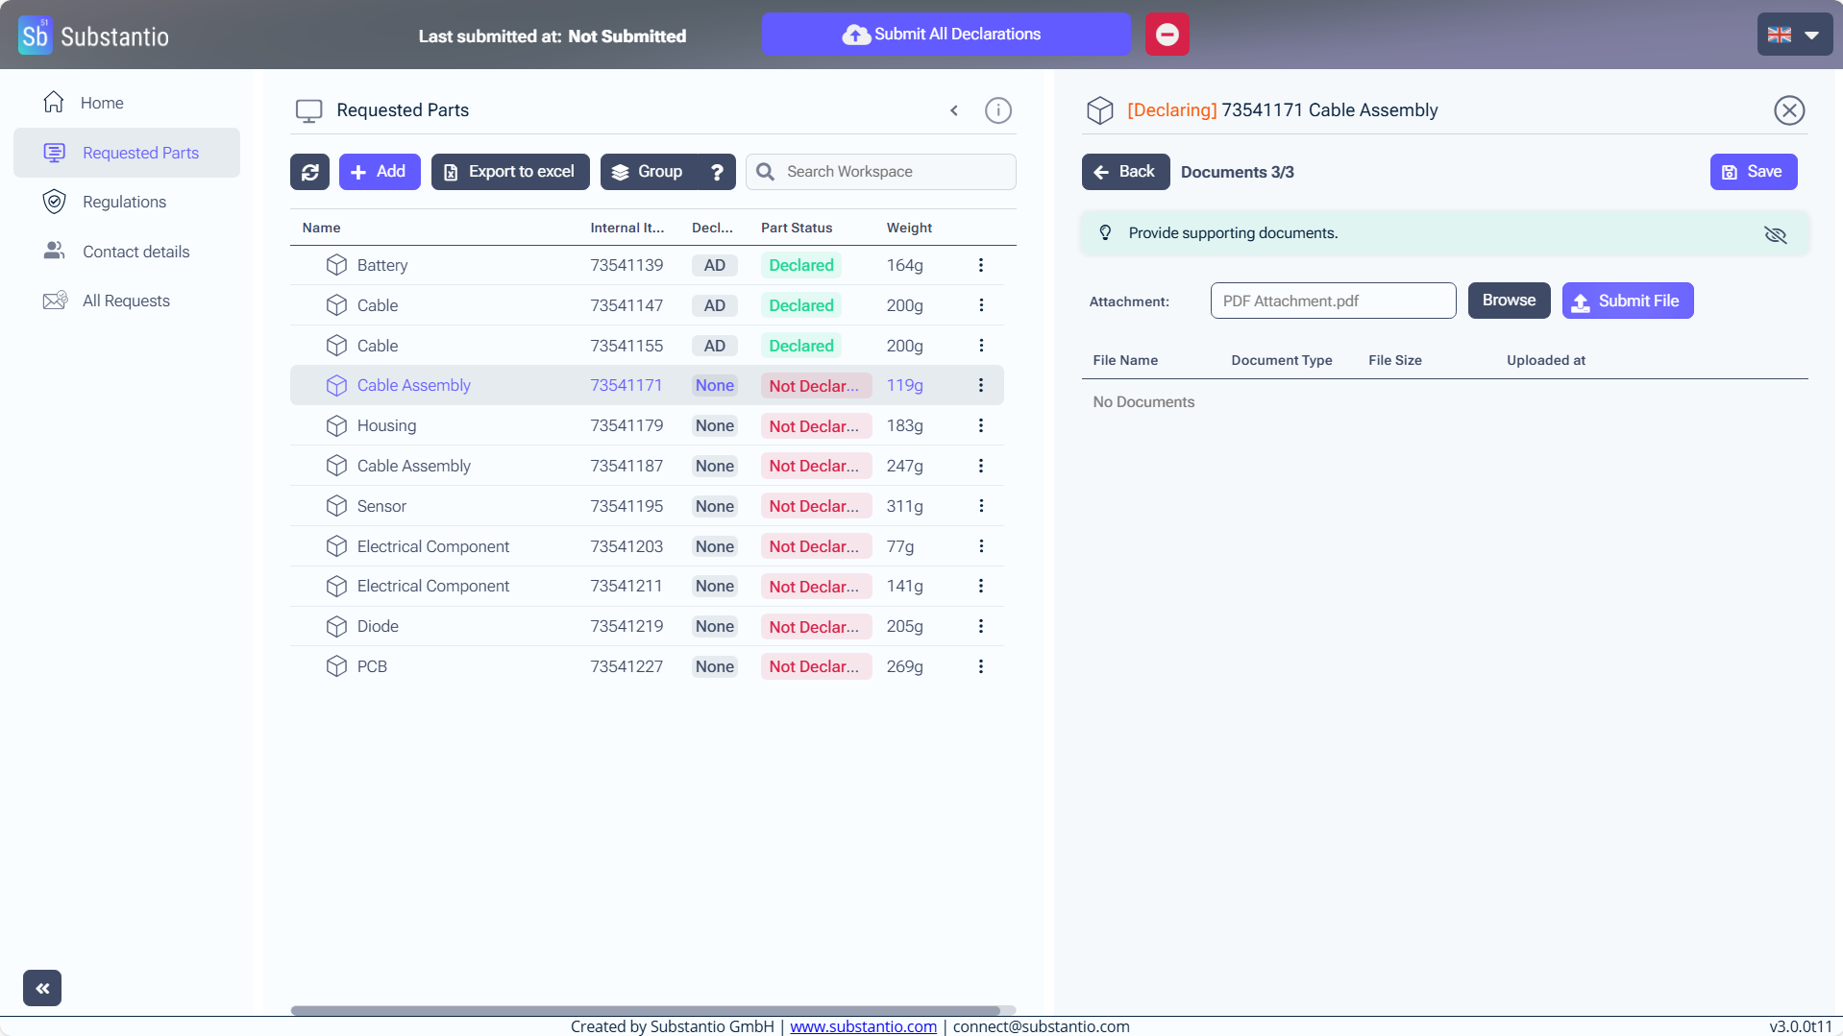The width and height of the screenshot is (1843, 1036).
Task: Click Submit All Declarations button
Action: pyautogui.click(x=946, y=35)
